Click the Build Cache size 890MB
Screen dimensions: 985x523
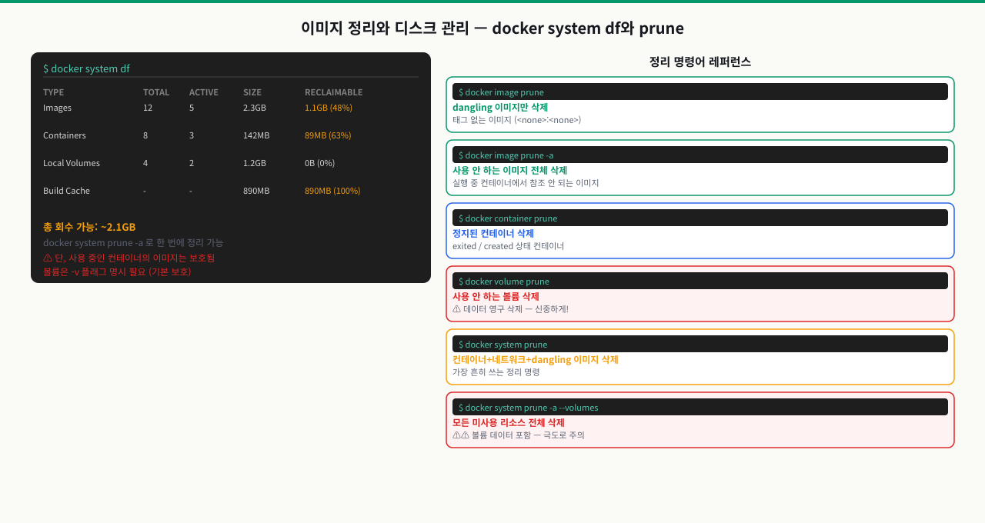point(256,191)
